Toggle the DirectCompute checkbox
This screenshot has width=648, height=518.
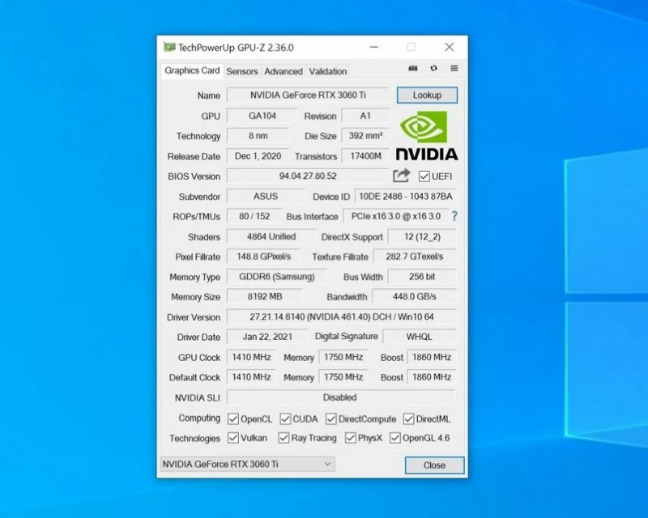pos(331,419)
